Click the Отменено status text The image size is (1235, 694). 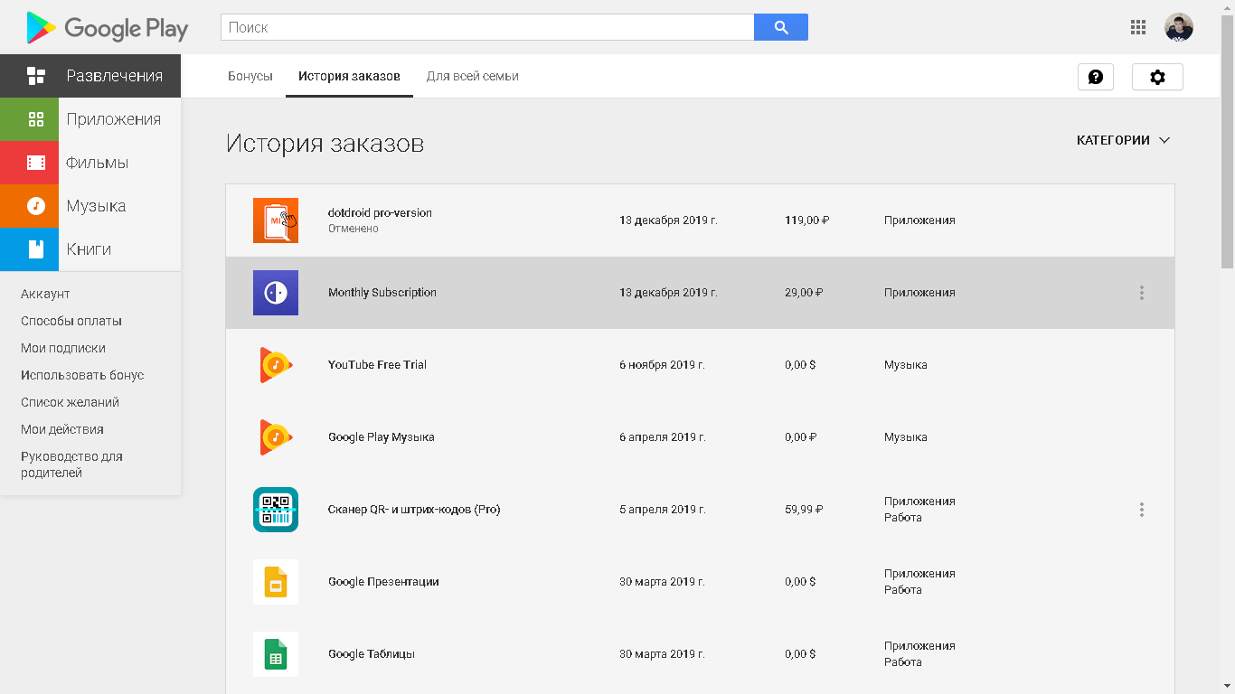coord(354,229)
